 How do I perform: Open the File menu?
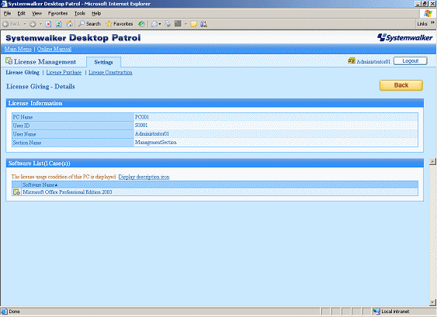7,13
